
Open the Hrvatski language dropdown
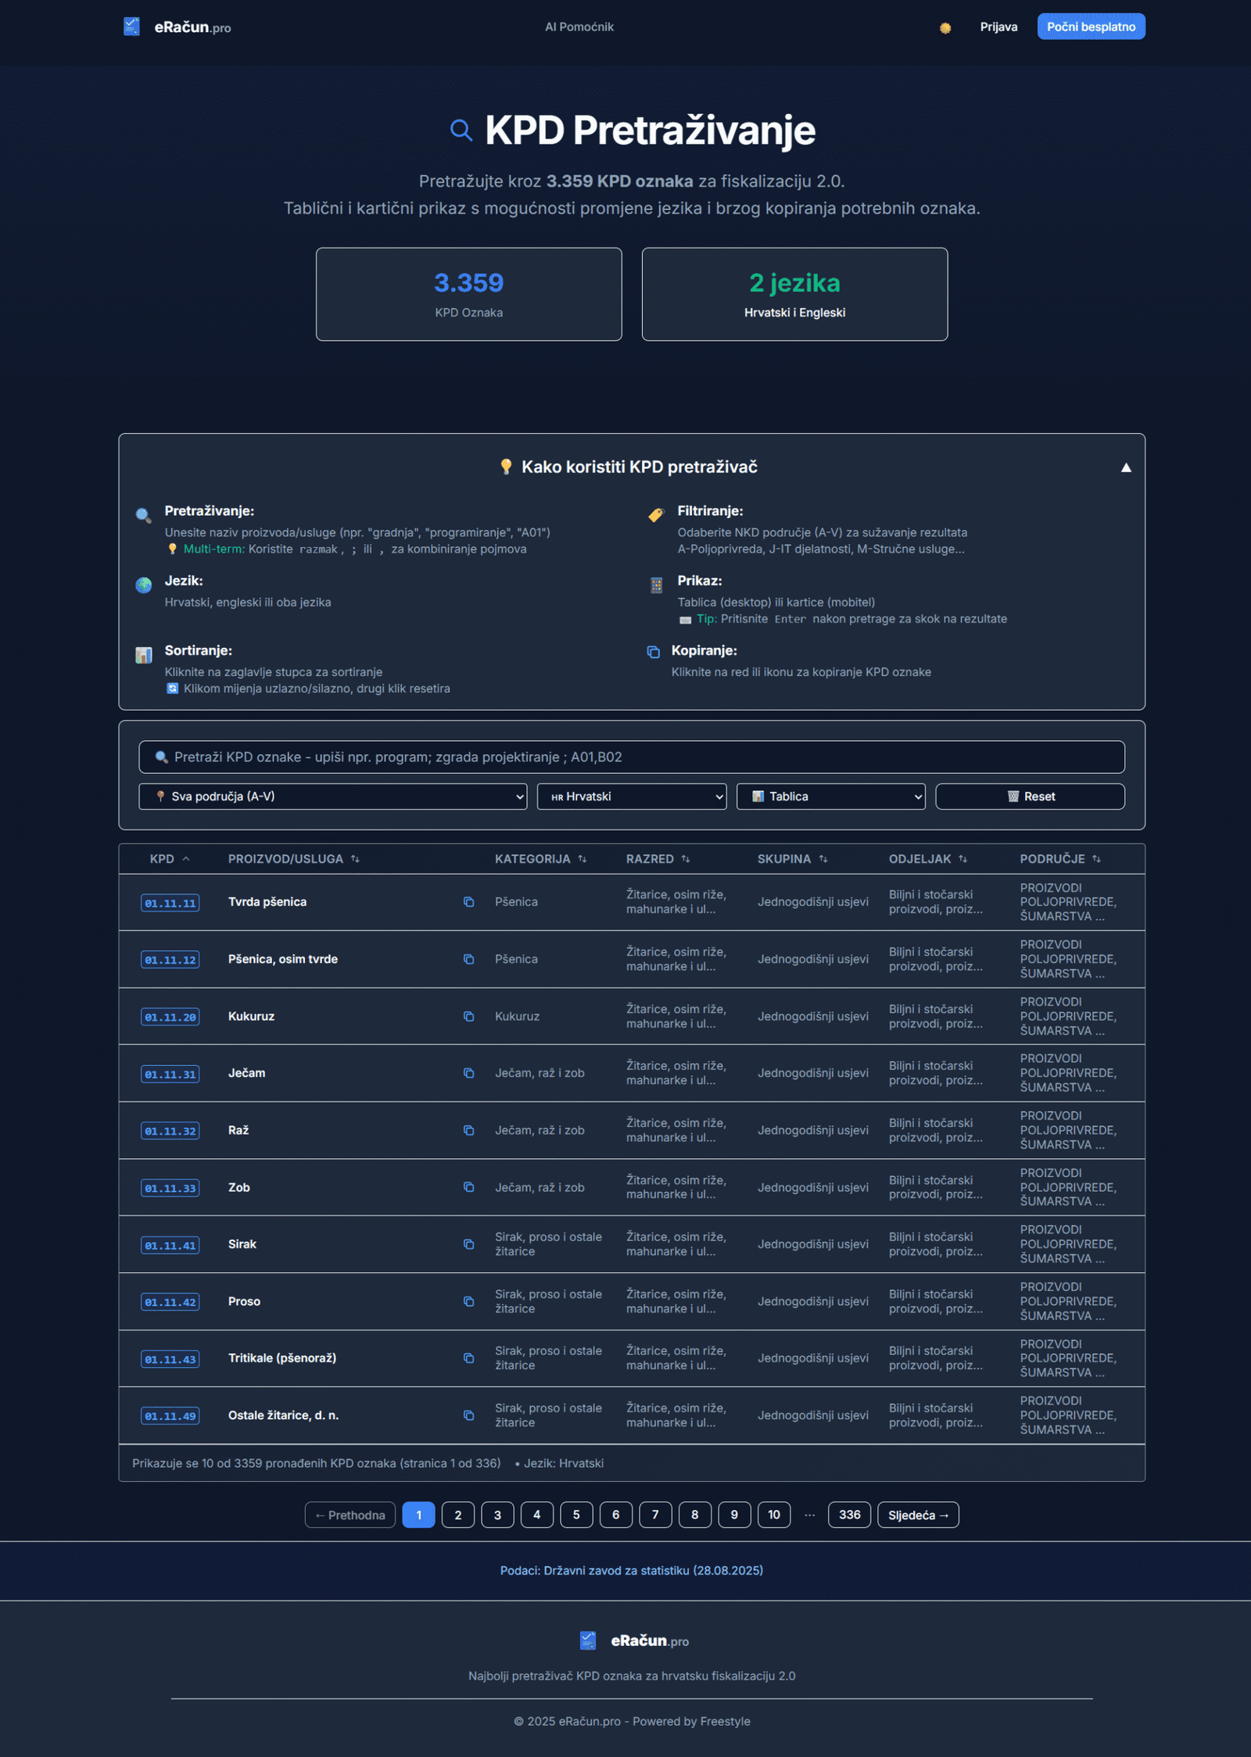coord(632,796)
